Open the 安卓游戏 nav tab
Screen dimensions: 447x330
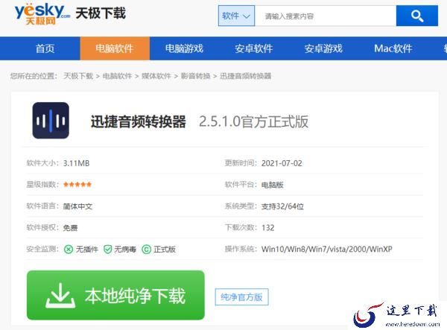(323, 48)
